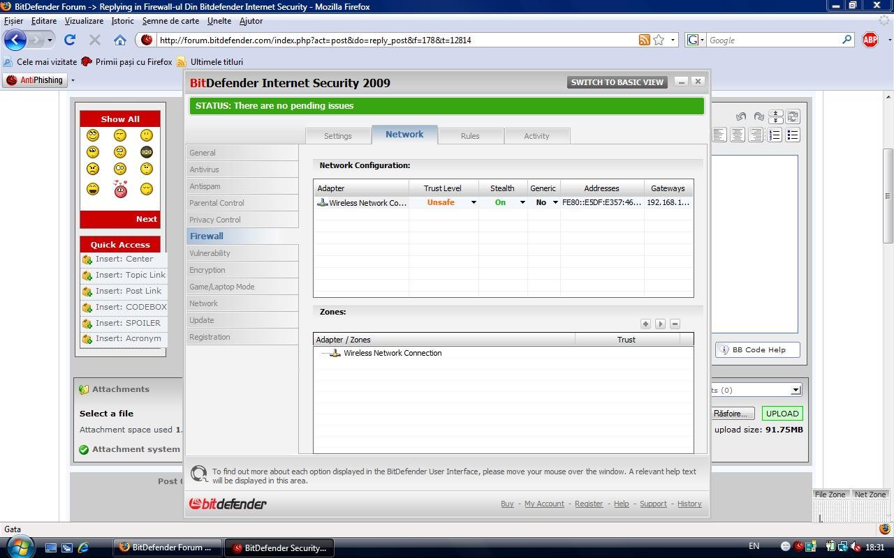Click the red BitDefender tray icon
Screen dimensions: 894x558
pyautogui.click(x=798, y=547)
